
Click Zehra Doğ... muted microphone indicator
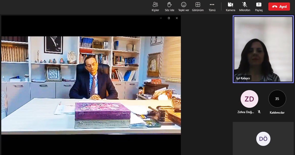[x=259, y=112]
